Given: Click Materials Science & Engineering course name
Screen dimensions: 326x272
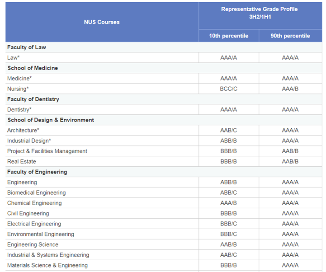Looking at the screenshot, I should [47, 265].
